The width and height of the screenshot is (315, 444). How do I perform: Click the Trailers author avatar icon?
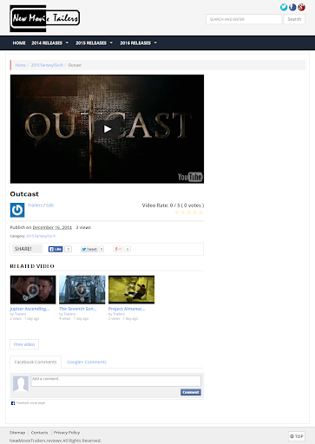tap(17, 210)
